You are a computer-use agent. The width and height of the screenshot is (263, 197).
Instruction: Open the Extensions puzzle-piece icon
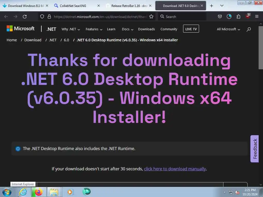[238, 16]
